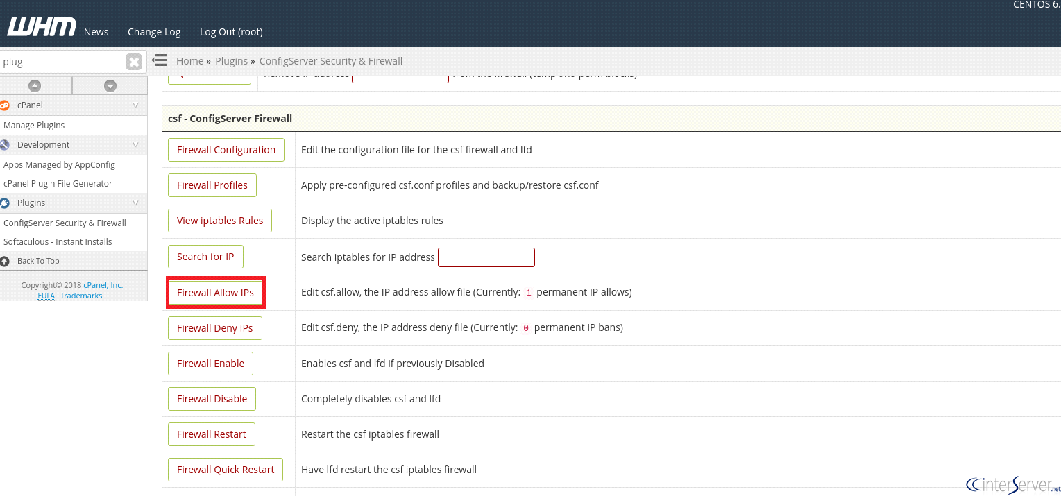Open Softaculous - Instant Installs
The image size is (1061, 496).
58,242
